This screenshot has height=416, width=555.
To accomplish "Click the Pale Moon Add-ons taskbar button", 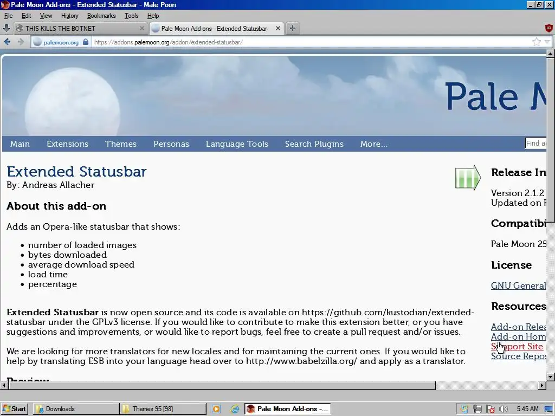I will click(287, 409).
